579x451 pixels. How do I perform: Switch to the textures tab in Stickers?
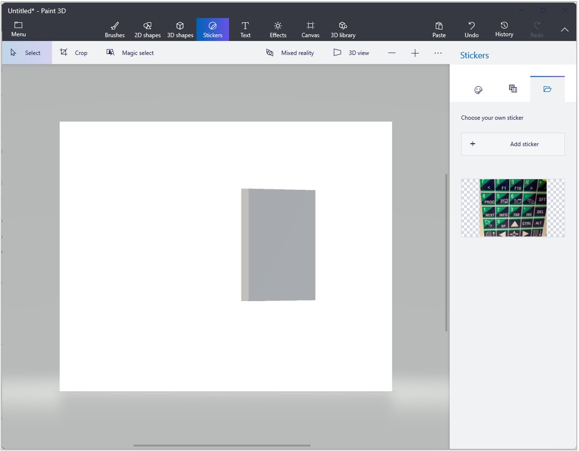[x=512, y=89]
